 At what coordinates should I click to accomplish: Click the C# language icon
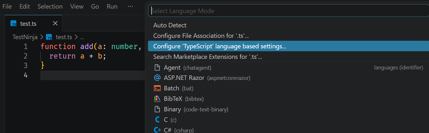point(157,130)
